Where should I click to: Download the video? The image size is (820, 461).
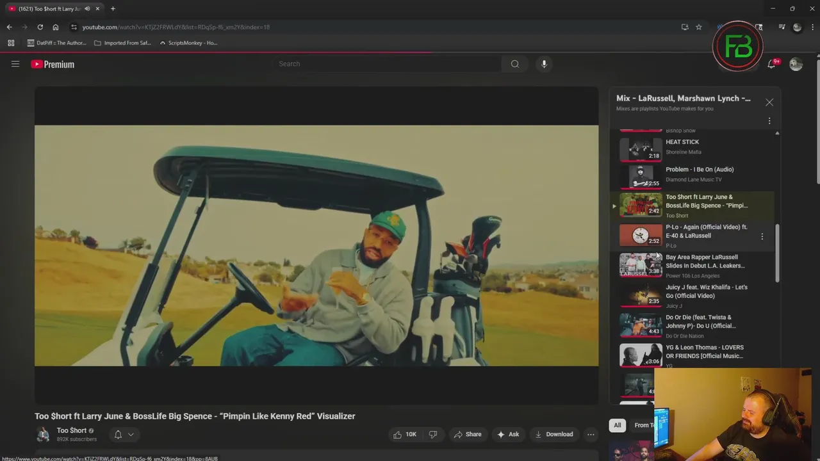click(x=554, y=434)
